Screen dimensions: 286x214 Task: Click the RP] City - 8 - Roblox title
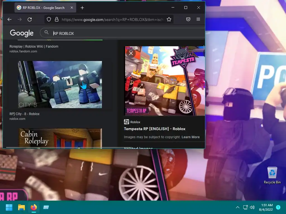(x=25, y=114)
